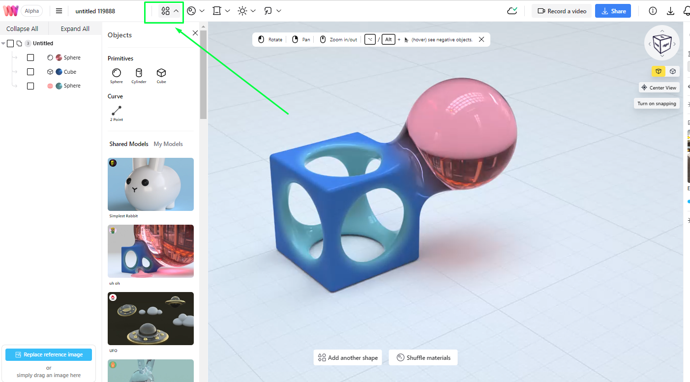
Task: Switch to the Shared Models tab
Action: point(129,144)
